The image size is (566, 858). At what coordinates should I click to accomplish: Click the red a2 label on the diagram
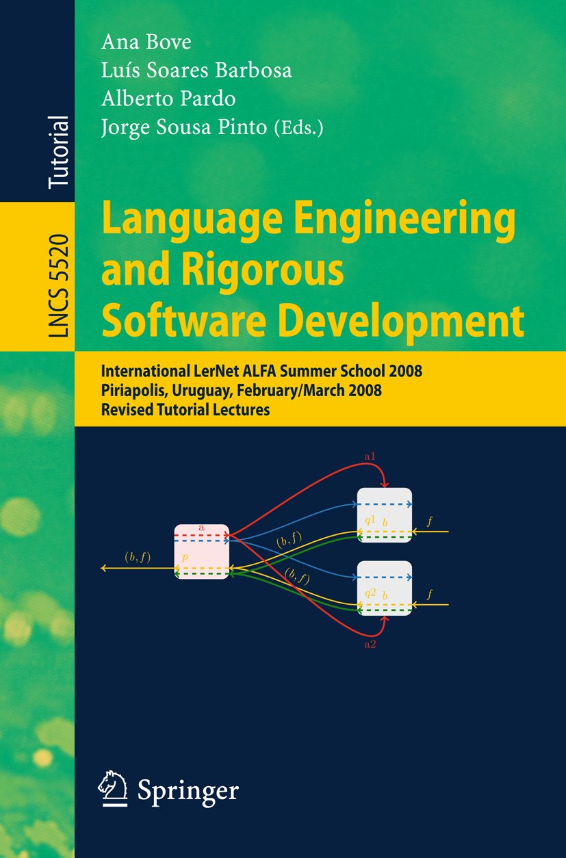pos(370,645)
